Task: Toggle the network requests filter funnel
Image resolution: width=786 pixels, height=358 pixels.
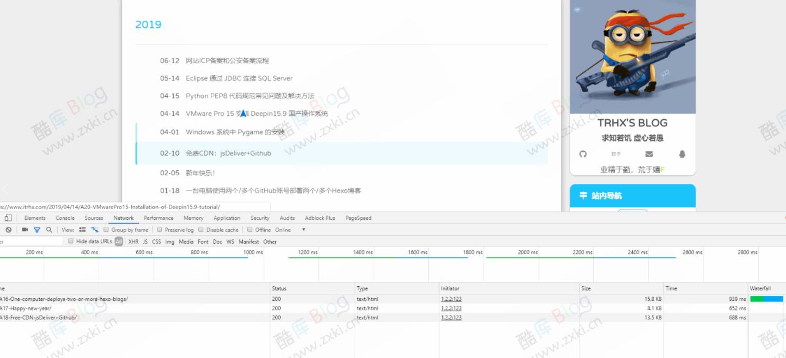Action: (37, 229)
